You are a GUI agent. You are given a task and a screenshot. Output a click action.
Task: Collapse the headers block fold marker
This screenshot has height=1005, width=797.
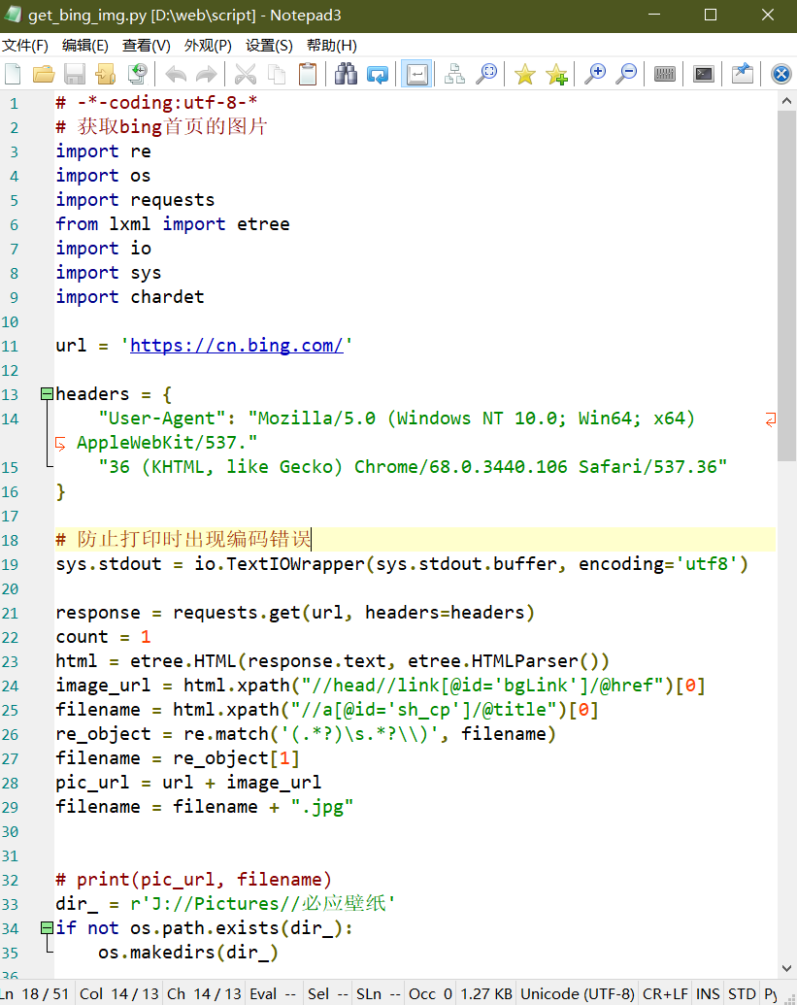(47, 393)
